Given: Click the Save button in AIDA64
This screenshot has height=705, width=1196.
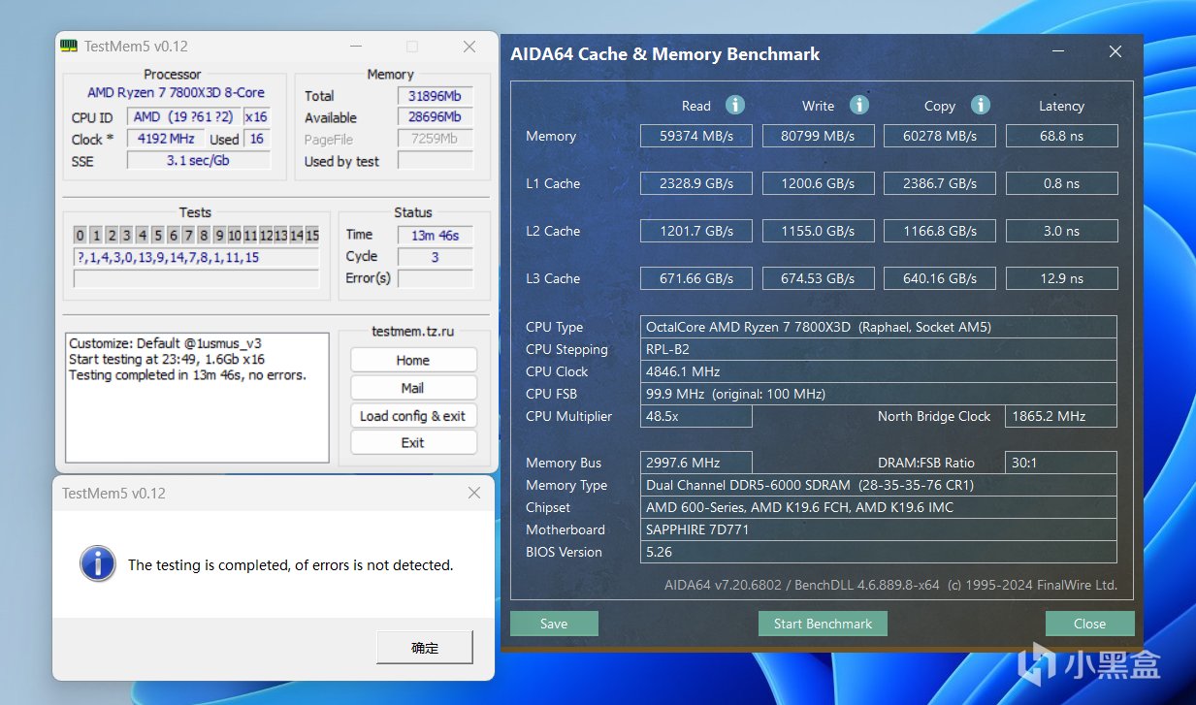Looking at the screenshot, I should tap(554, 624).
